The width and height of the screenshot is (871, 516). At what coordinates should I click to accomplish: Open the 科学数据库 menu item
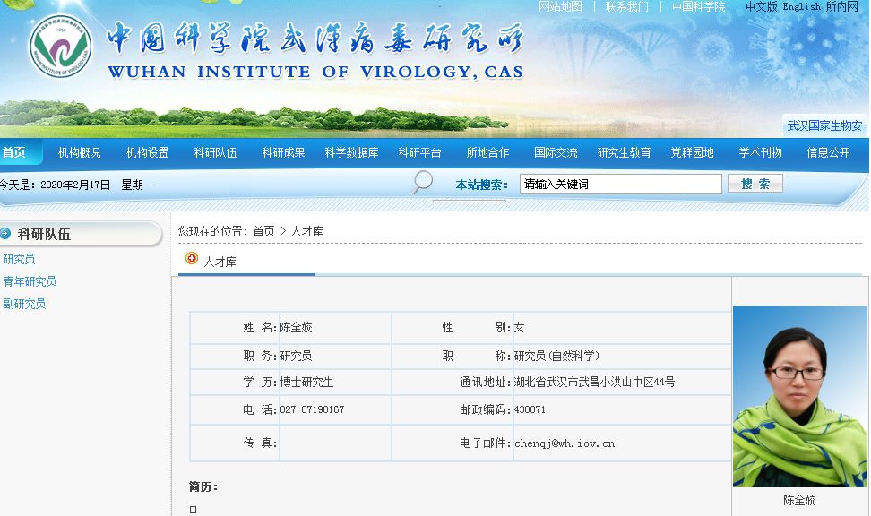click(351, 153)
